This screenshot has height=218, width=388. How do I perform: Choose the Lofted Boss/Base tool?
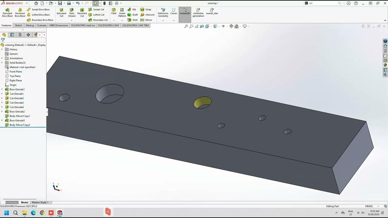click(x=38, y=15)
